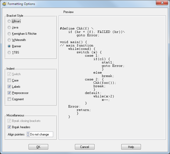Cancel the formatting changes
Viewport: 170px width, 154px height.
coord(85,147)
